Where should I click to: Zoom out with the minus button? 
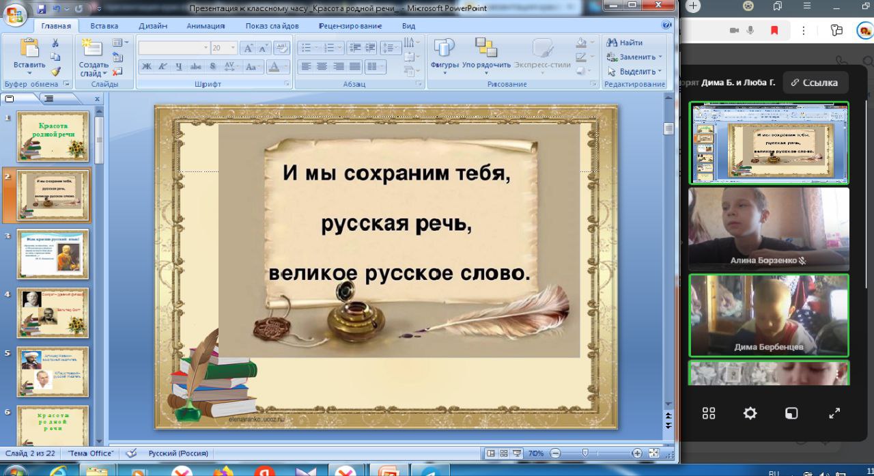click(x=555, y=453)
